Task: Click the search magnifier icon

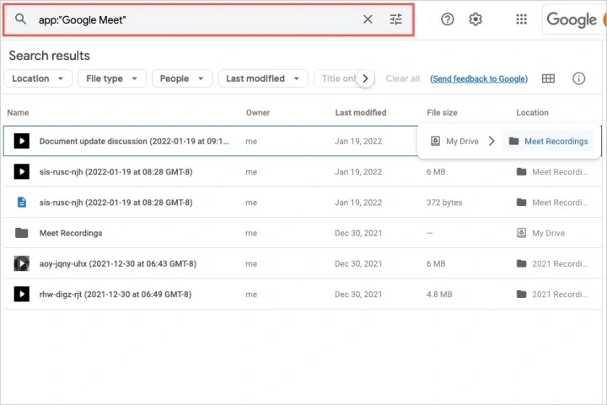Action: point(20,19)
